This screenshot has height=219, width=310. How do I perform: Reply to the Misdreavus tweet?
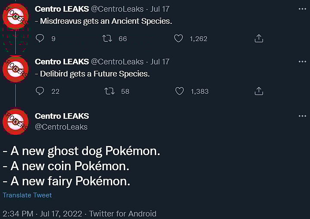(40, 38)
